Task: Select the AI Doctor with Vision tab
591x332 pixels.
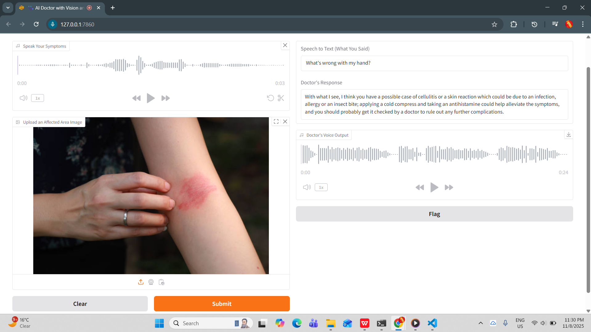Action: (x=59, y=8)
